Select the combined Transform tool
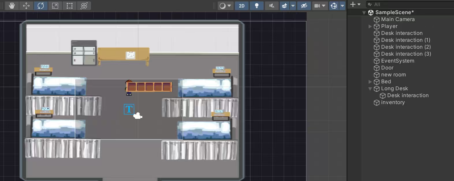 (x=84, y=6)
